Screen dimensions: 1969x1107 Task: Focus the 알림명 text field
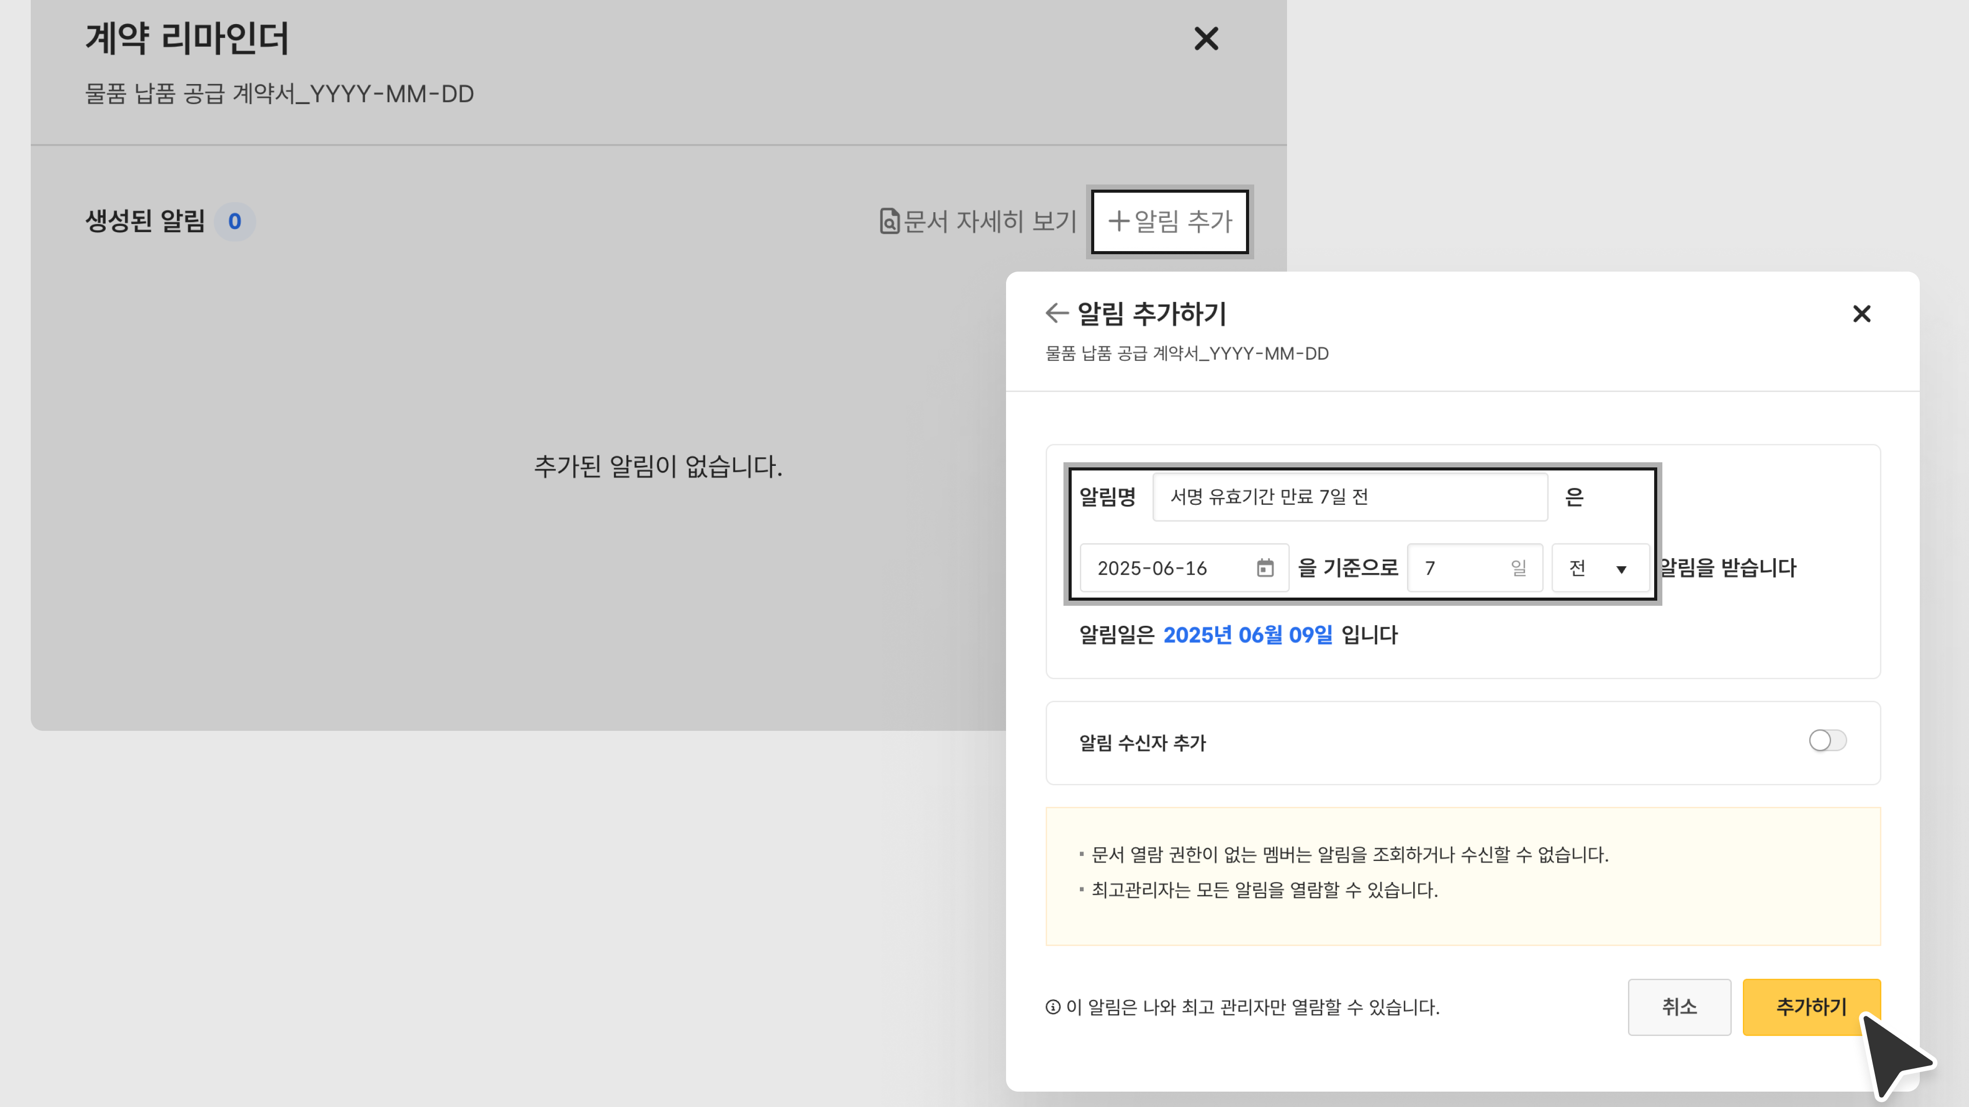[1349, 497]
